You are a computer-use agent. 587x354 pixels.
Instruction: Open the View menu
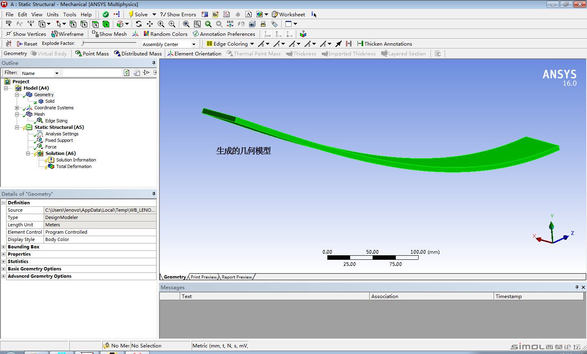[37, 14]
